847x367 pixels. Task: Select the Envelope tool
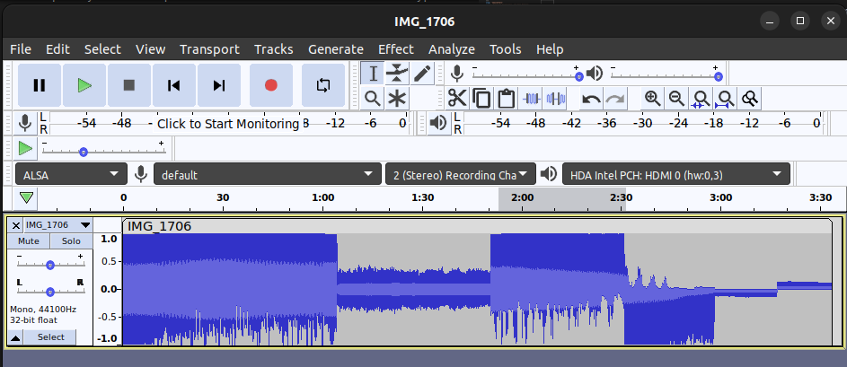click(397, 74)
